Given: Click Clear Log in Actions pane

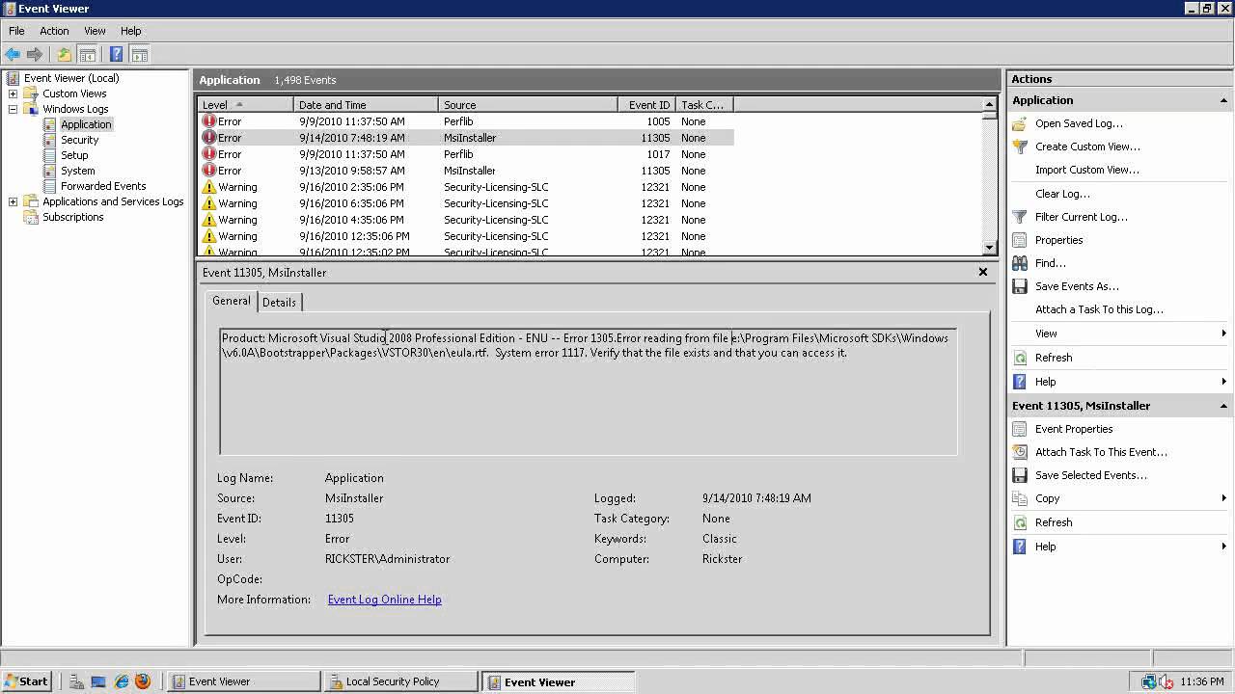Looking at the screenshot, I should pyautogui.click(x=1062, y=194).
